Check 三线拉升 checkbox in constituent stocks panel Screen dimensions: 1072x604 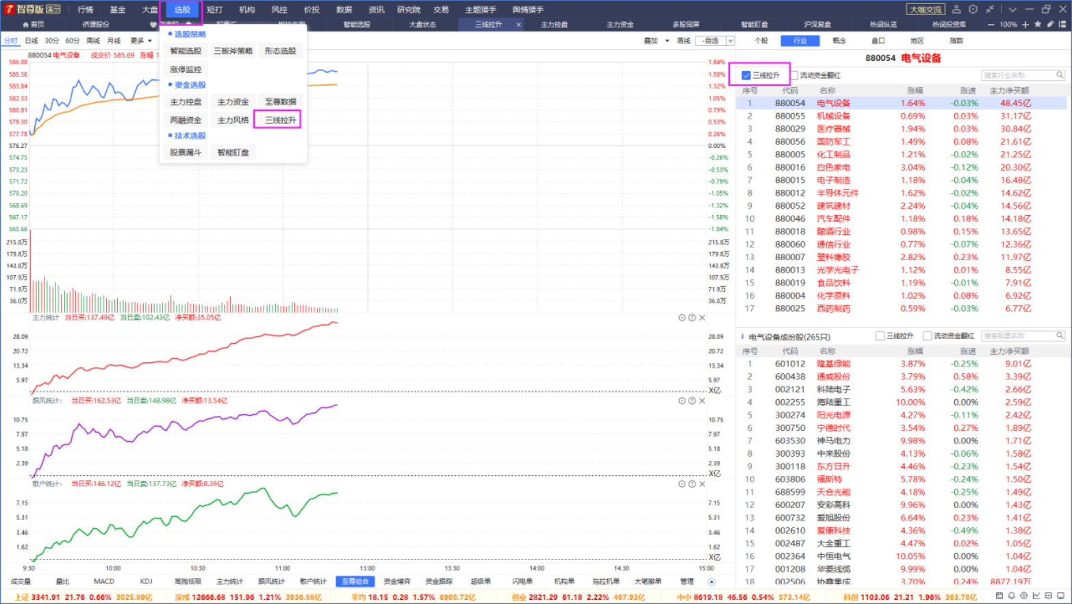[880, 336]
